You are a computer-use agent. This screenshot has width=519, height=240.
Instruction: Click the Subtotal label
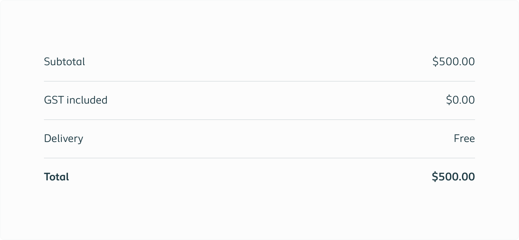[x=65, y=62]
